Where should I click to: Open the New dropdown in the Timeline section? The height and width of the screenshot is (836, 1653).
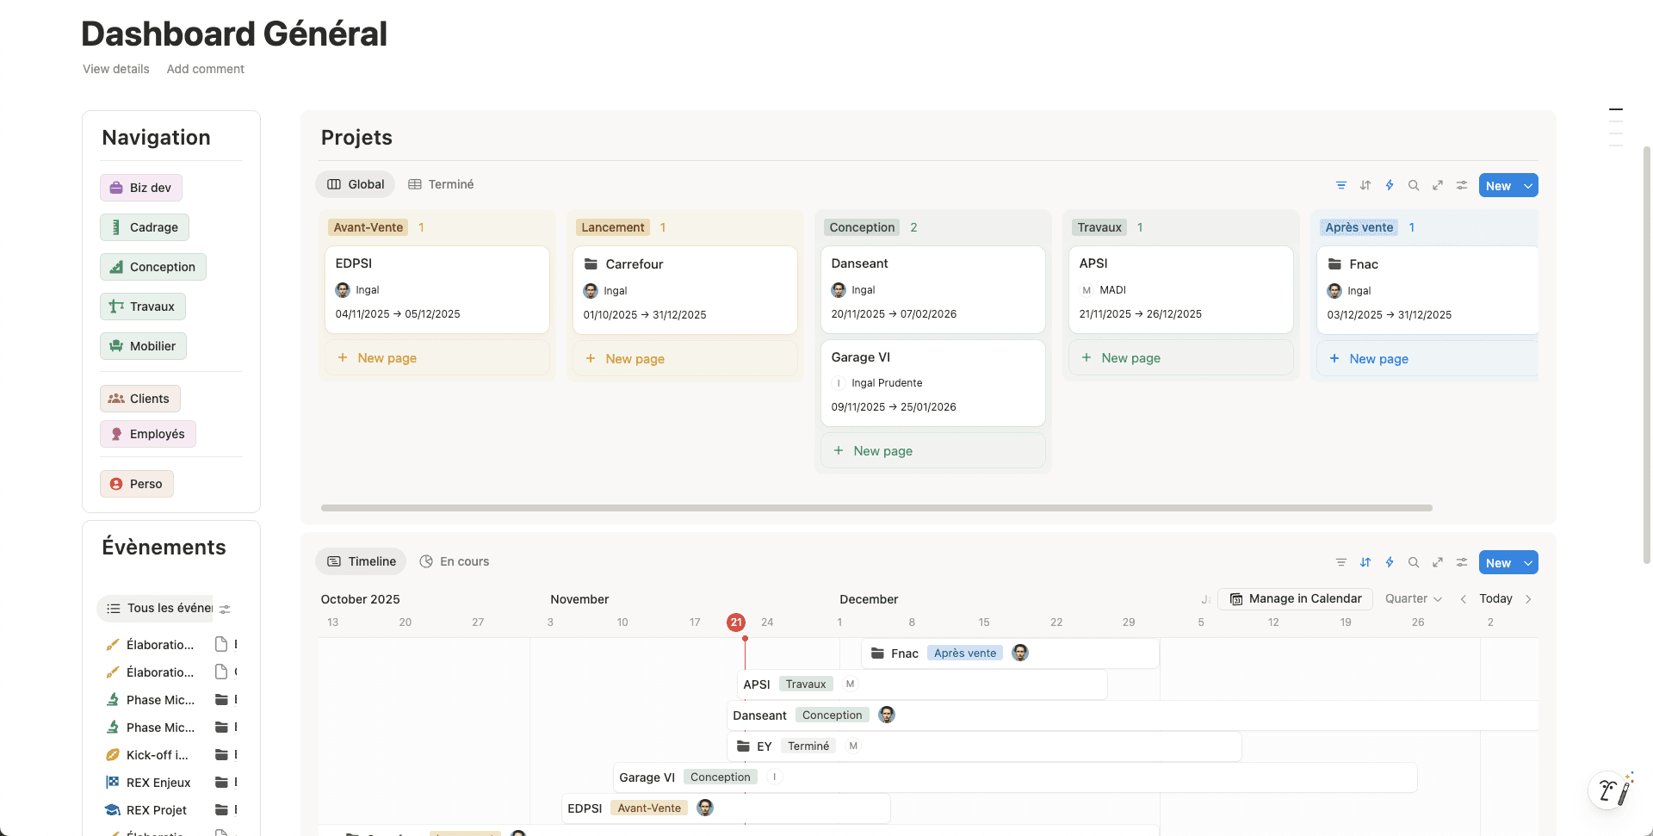coord(1527,562)
